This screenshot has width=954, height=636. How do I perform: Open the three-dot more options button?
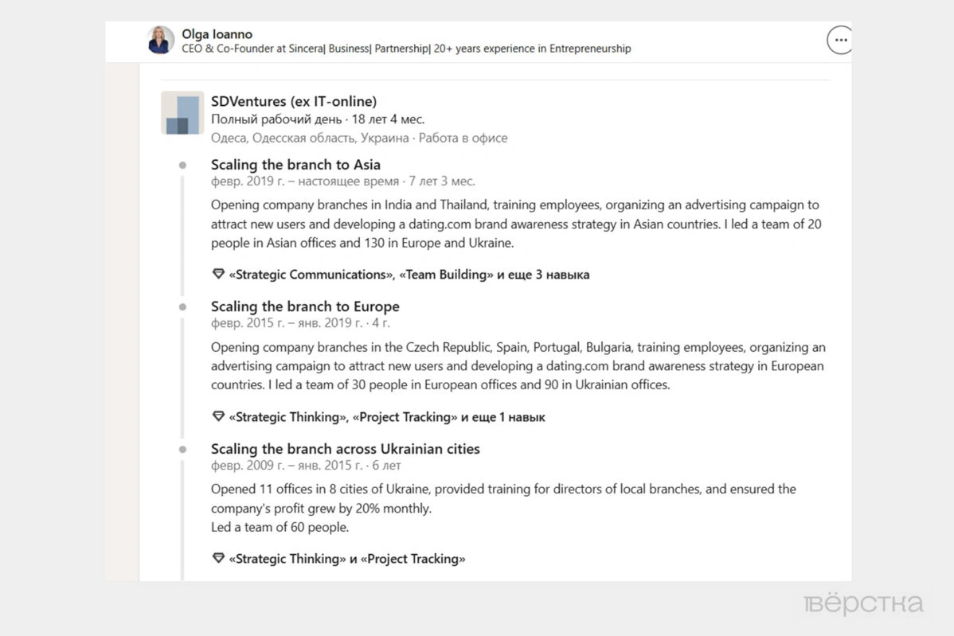coord(840,40)
